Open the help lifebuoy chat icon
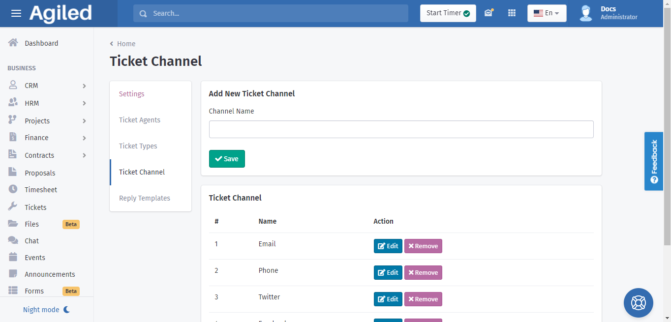The image size is (671, 322). [638, 302]
